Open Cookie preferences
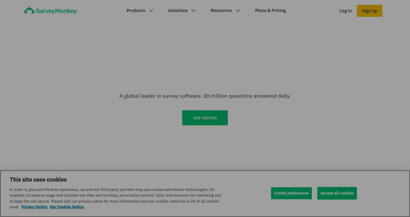 coord(291,193)
